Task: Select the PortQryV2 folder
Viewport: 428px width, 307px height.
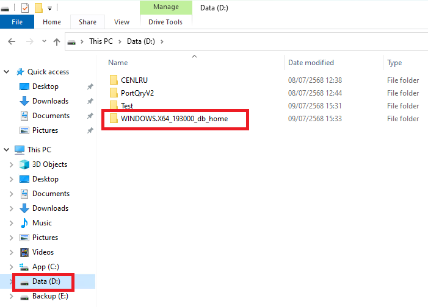Action: (137, 93)
